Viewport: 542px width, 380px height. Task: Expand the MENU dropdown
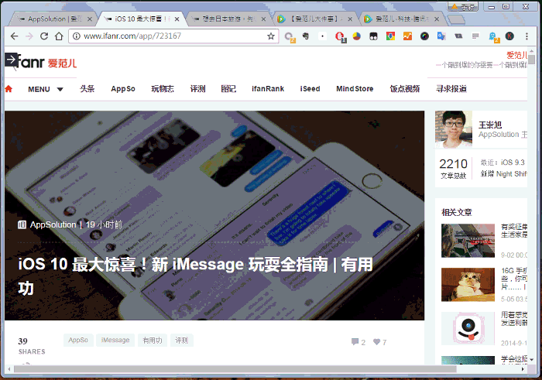46,89
